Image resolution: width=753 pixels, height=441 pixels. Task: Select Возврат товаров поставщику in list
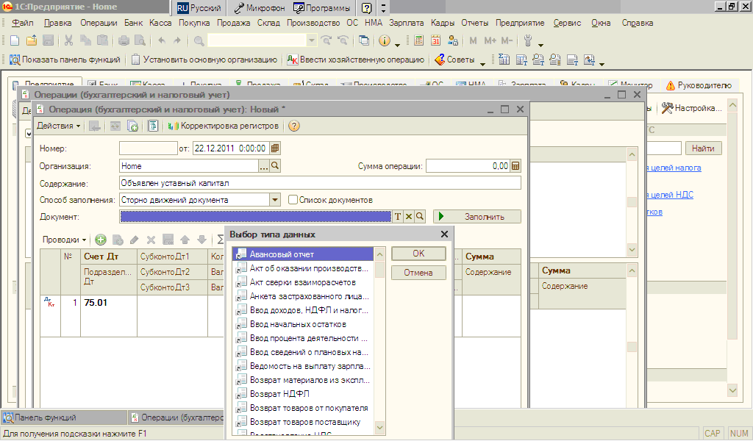click(x=302, y=422)
